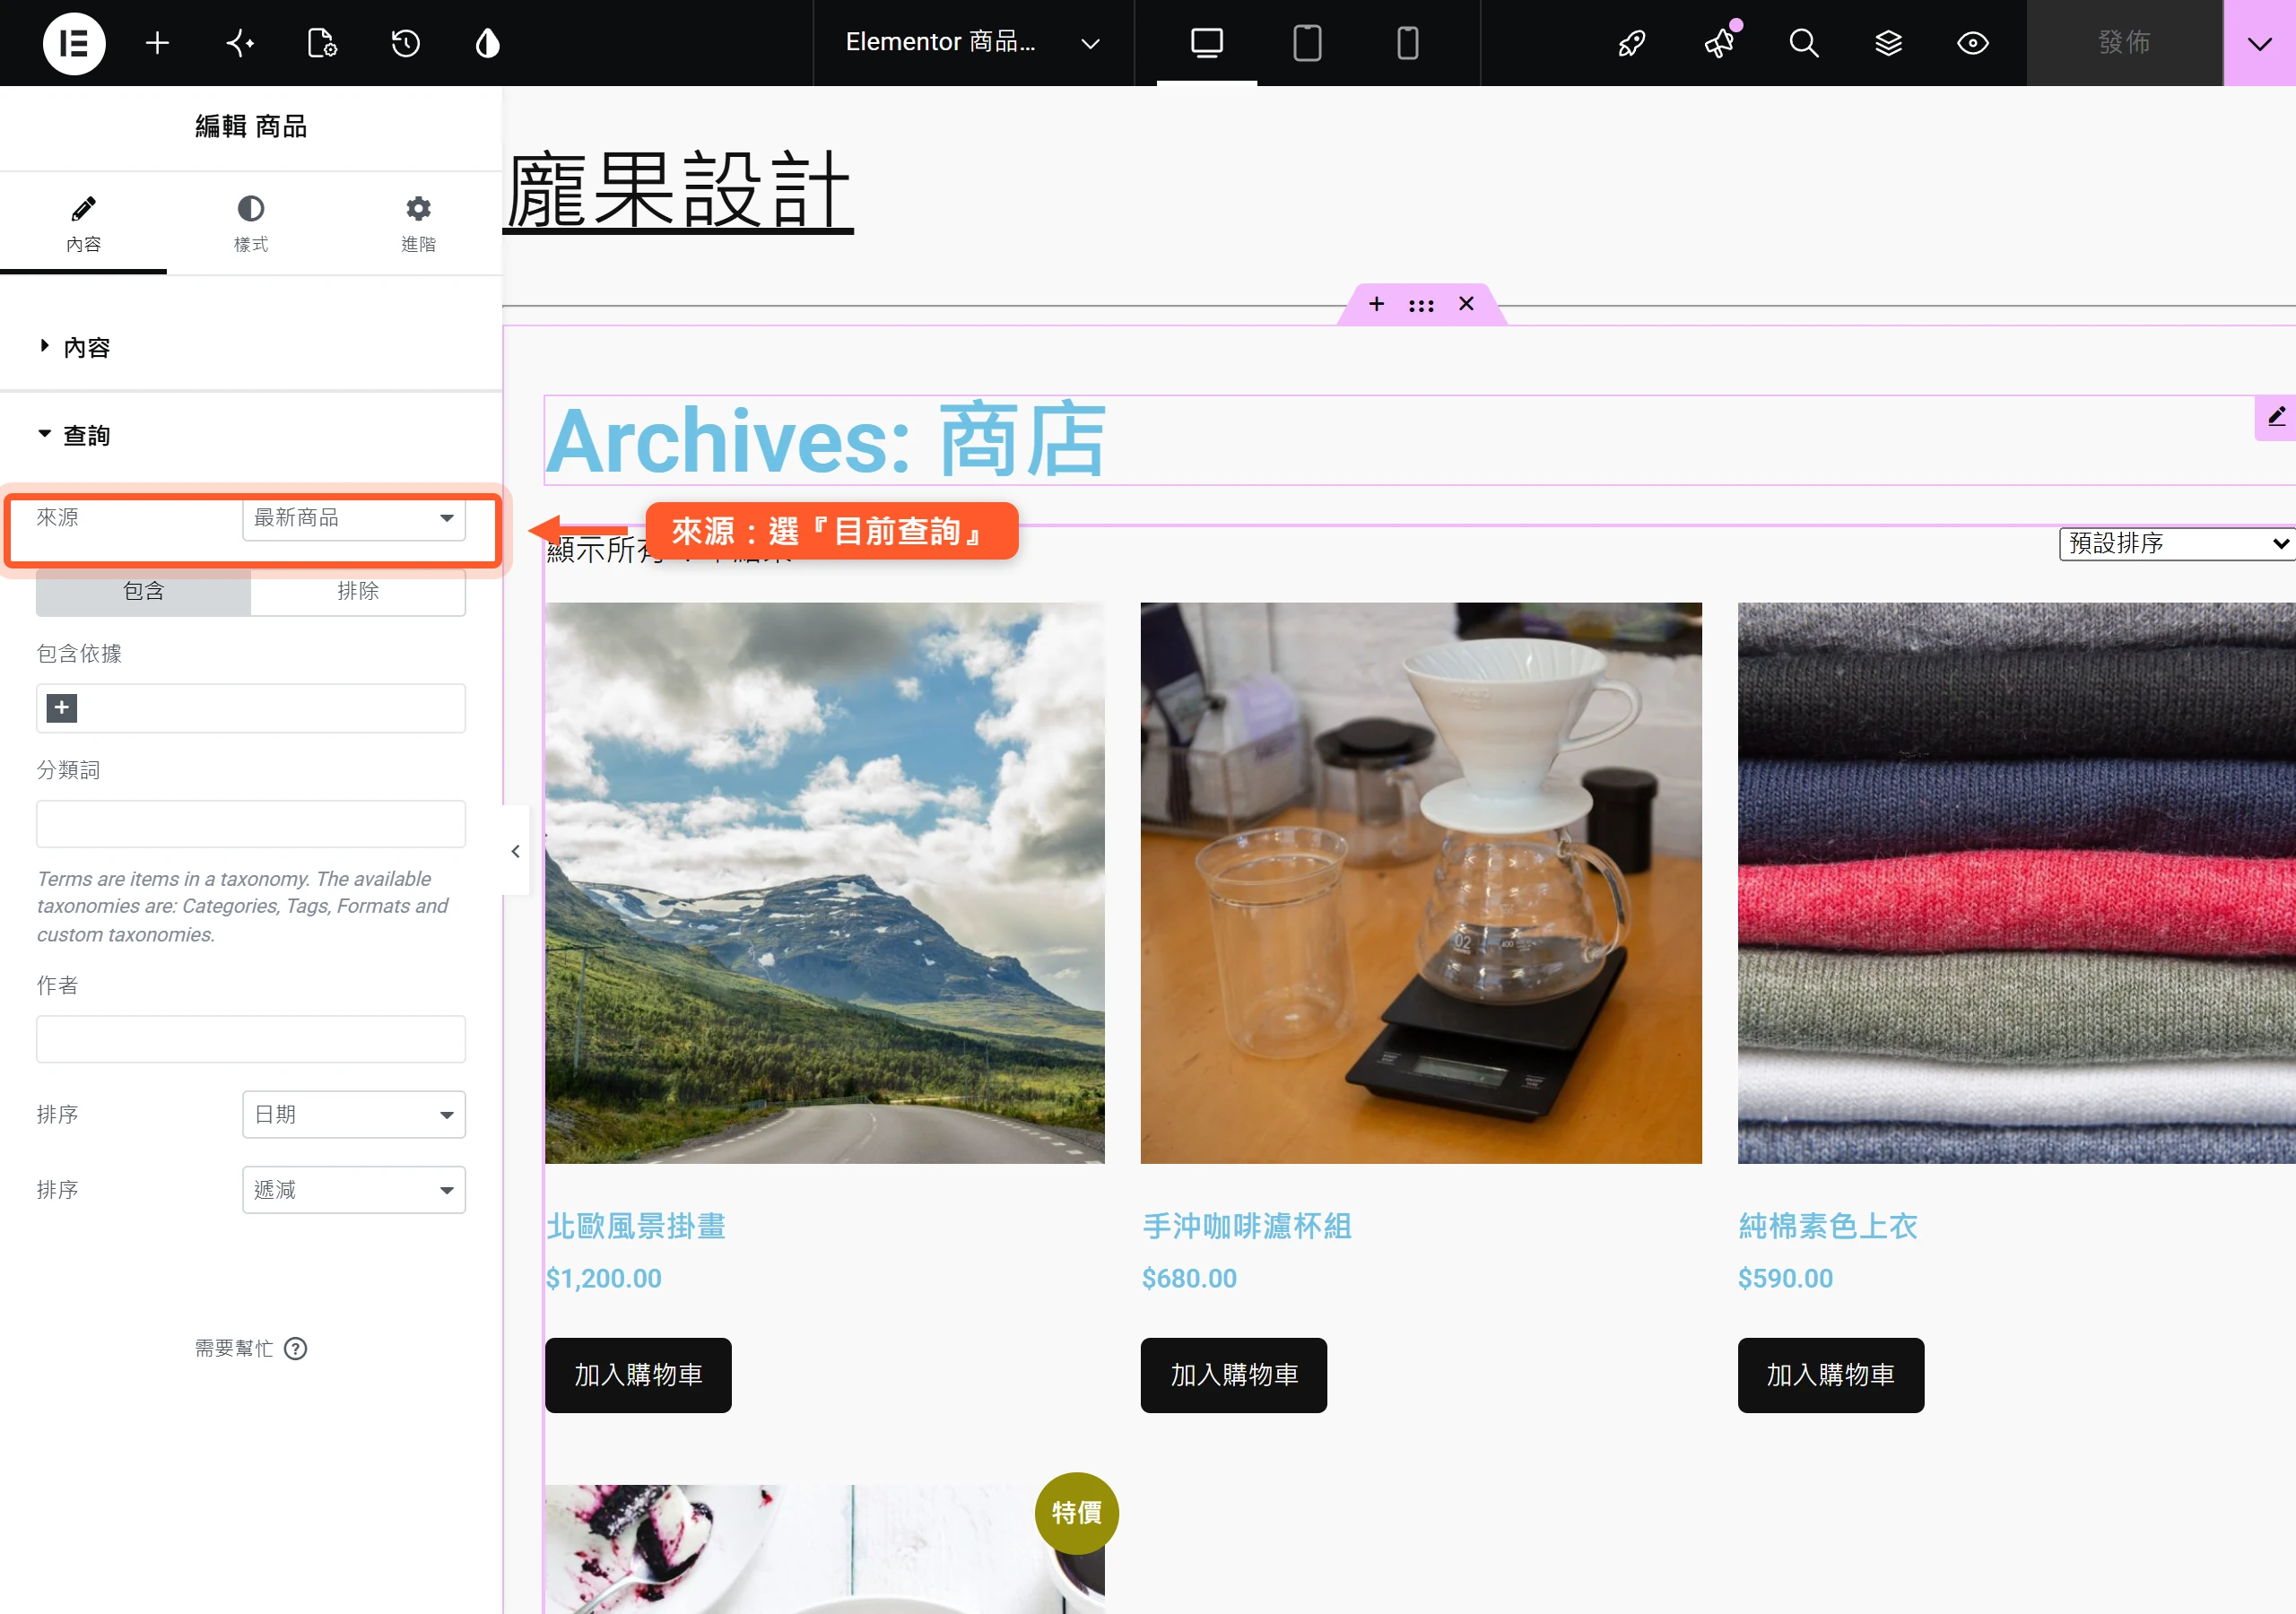Click the 手沖咖啡濾杯組 product title
The image size is (2296, 1614).
pos(1247,1226)
